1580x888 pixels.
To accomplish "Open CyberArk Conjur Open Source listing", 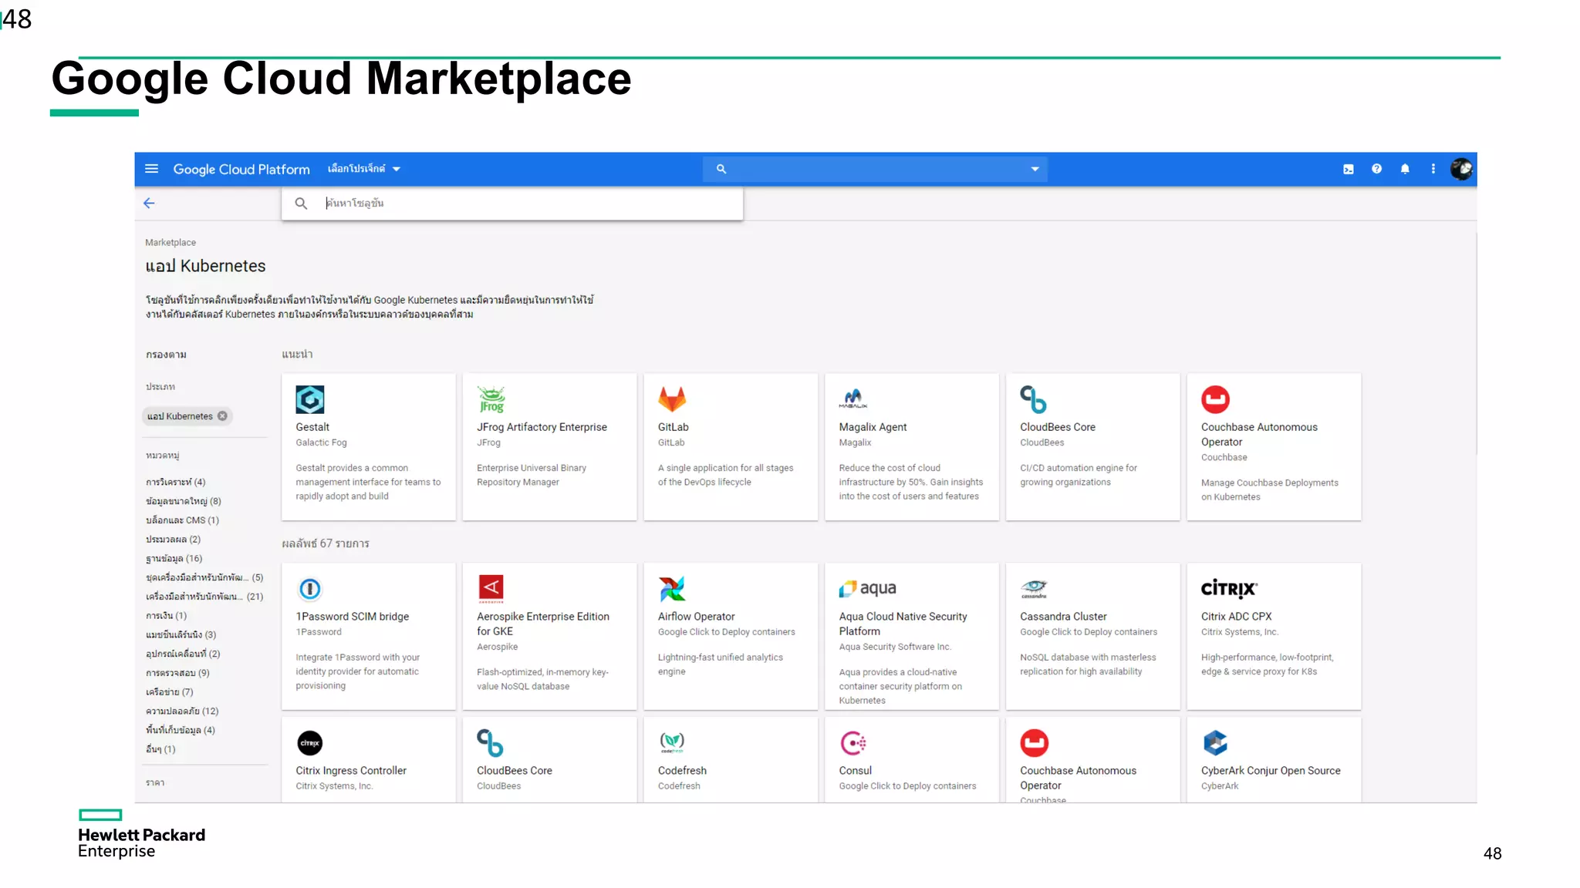I will 1271,771.
